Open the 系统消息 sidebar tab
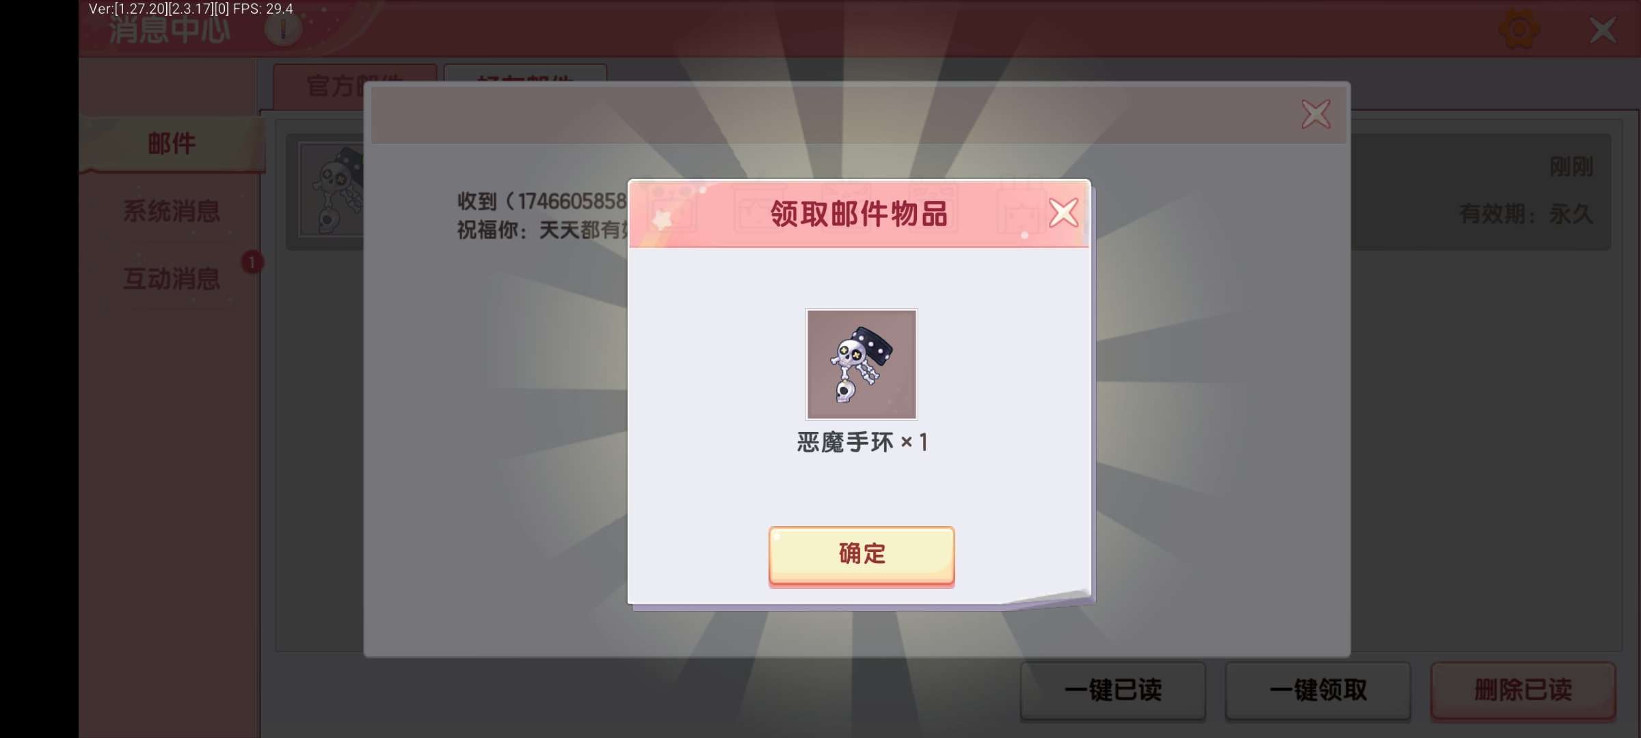This screenshot has height=738, width=1641. [x=172, y=211]
